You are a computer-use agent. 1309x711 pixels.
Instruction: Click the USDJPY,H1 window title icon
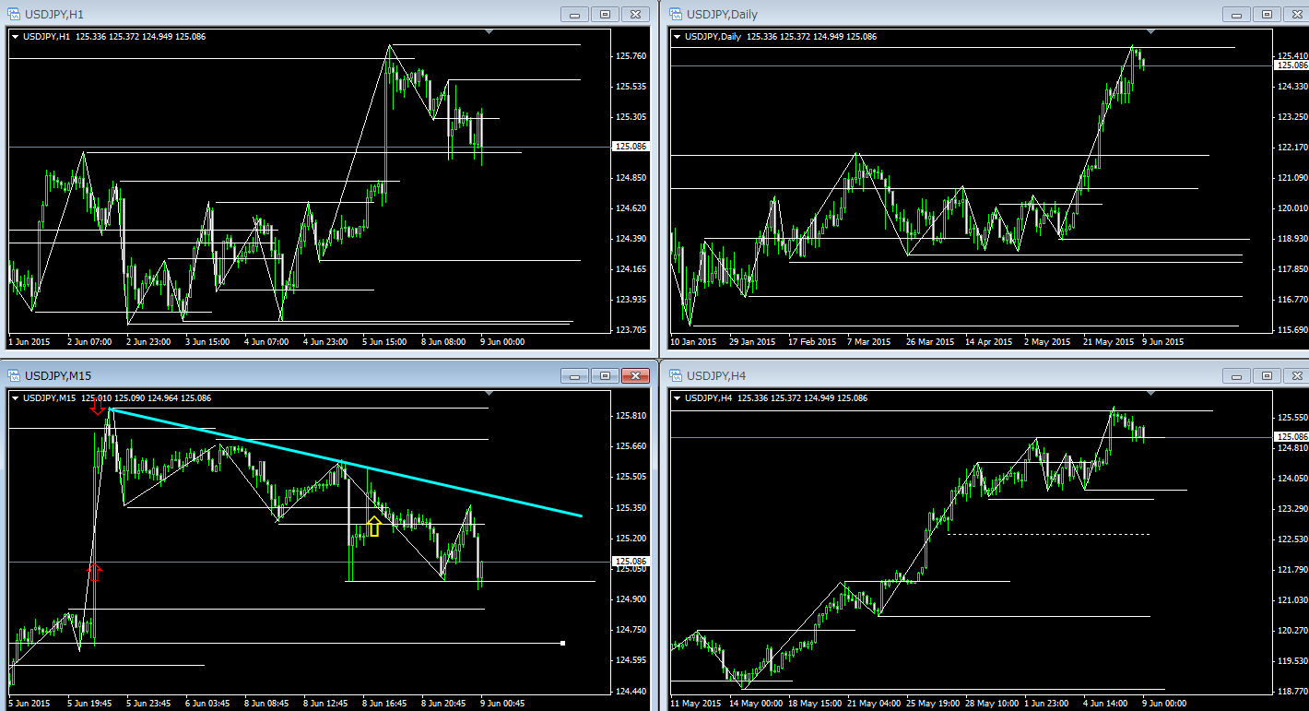tap(15, 14)
